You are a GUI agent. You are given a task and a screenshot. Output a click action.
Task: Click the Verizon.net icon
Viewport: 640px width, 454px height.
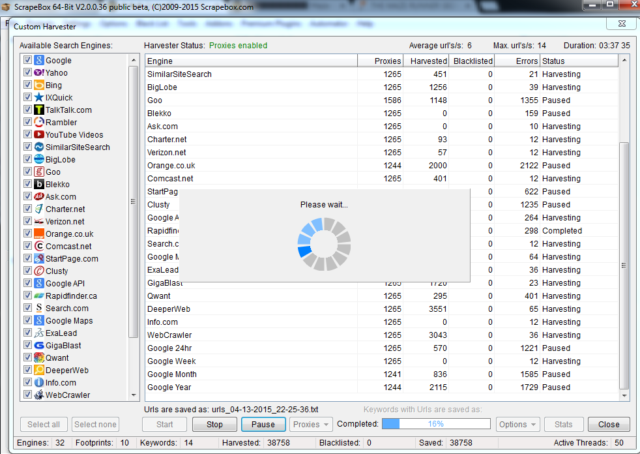38,222
